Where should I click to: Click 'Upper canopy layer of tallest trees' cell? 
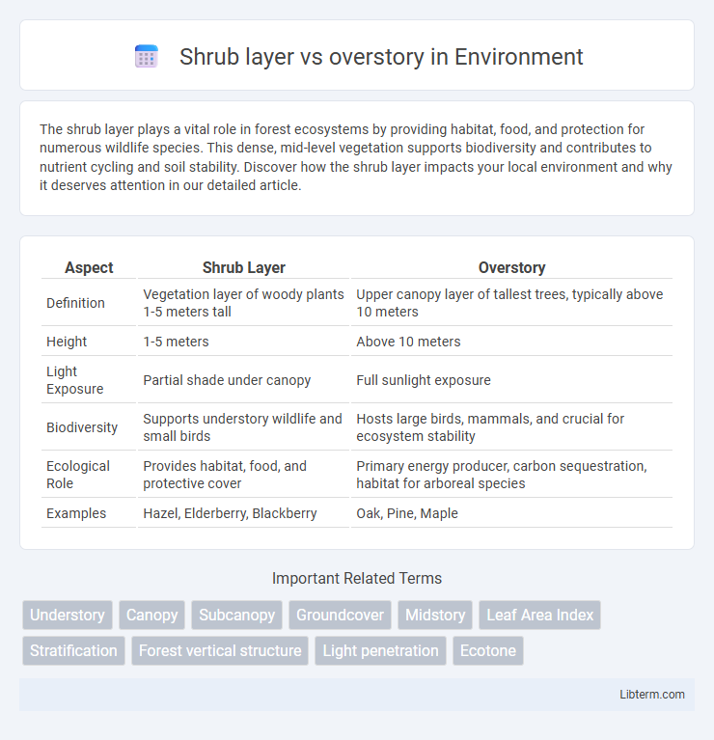(x=509, y=303)
